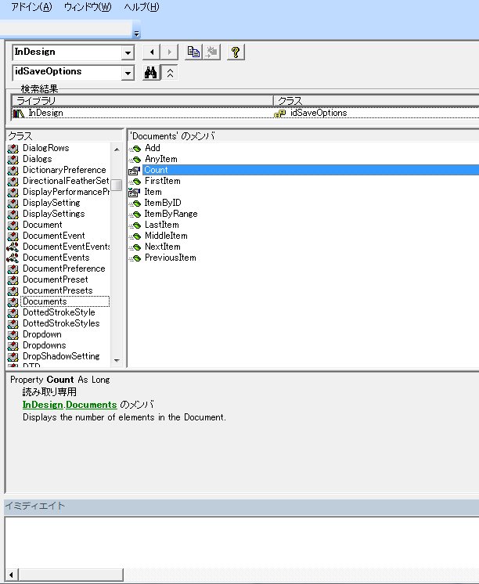The image size is (479, 584).
Task: Open the idSaveOptions search text dropdown
Action: tap(128, 73)
